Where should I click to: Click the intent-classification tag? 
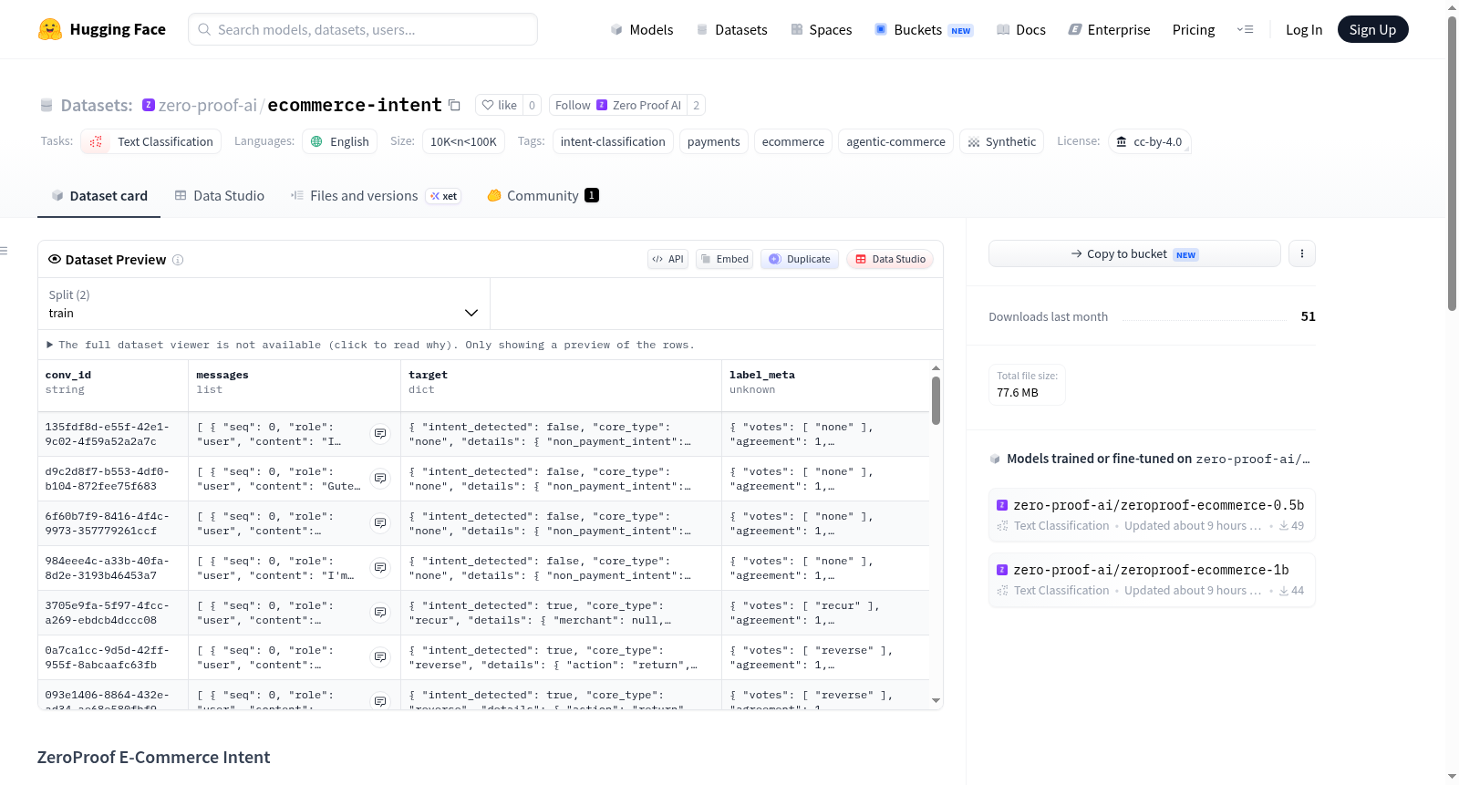613,141
